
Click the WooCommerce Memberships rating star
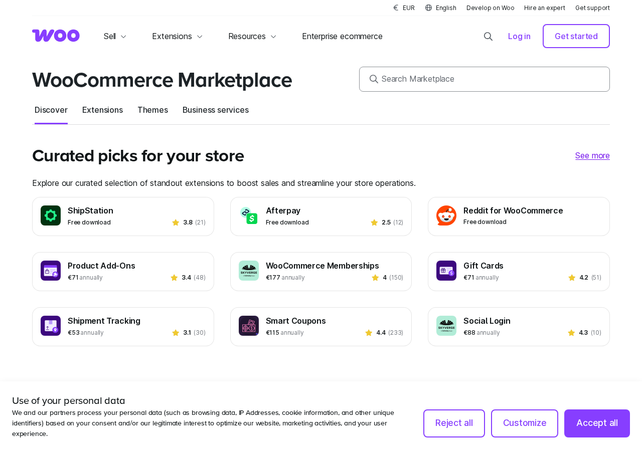375,278
